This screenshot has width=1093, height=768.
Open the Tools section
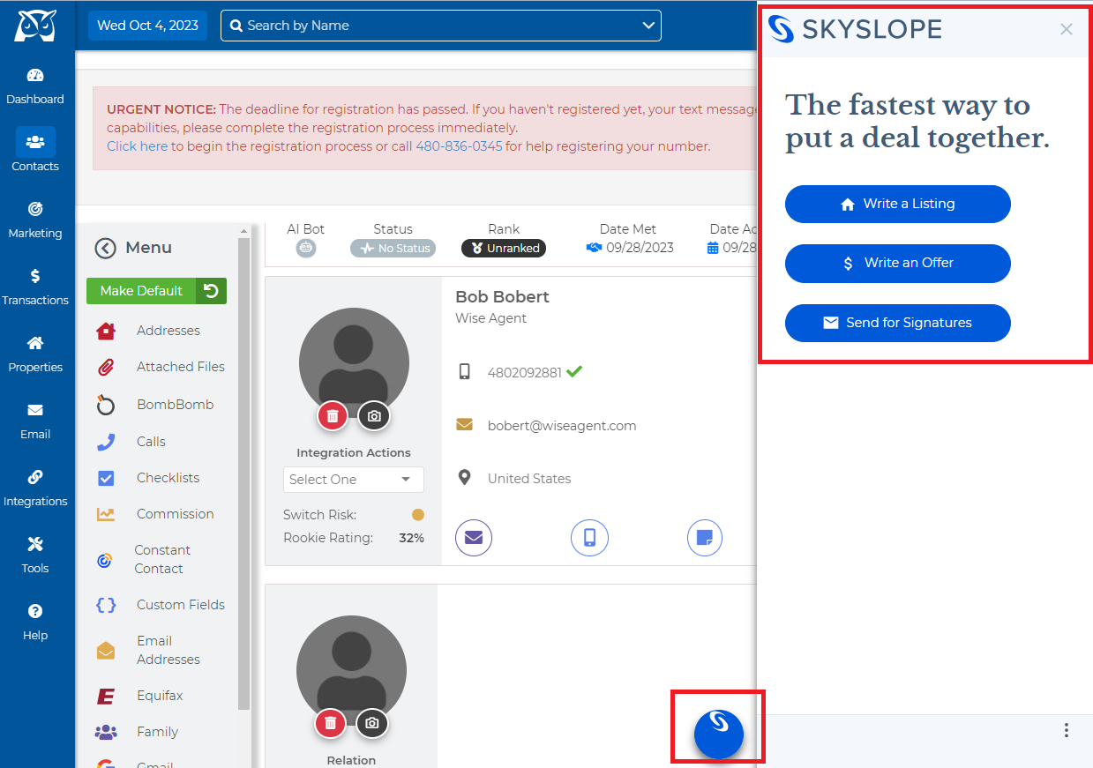pyautogui.click(x=35, y=555)
